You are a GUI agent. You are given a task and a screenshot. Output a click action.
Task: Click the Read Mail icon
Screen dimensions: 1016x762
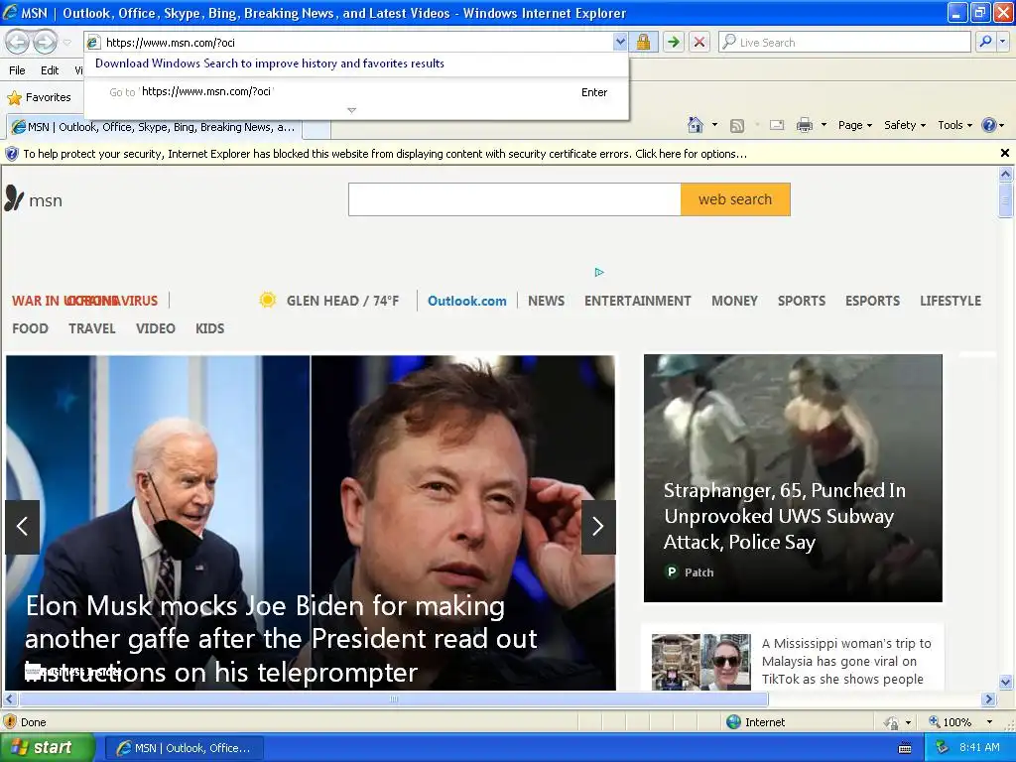point(777,126)
